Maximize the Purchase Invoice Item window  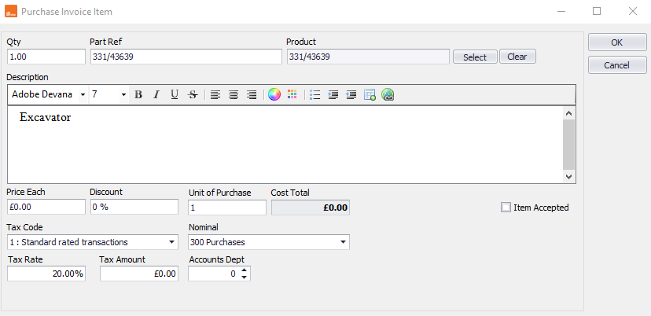pos(597,11)
